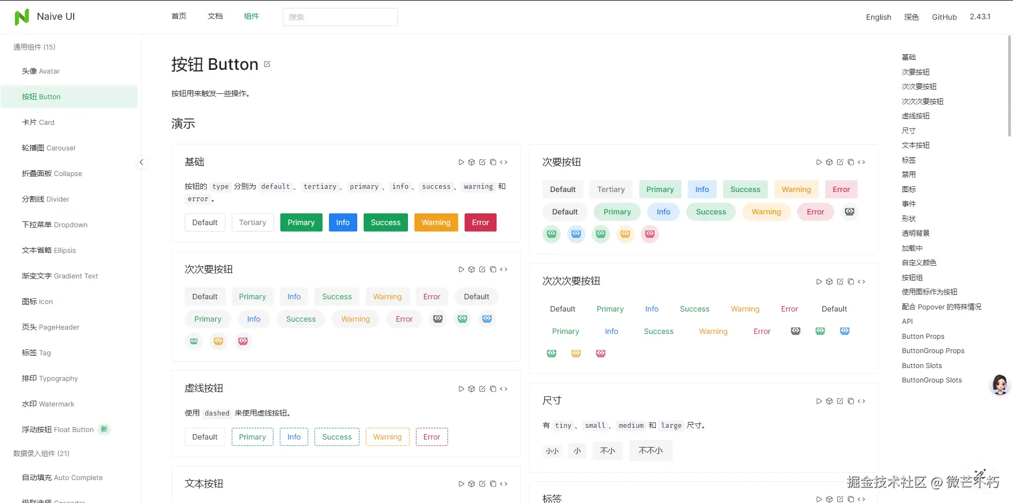Show the code of the 尺寸 card
1013x503 pixels.
coord(861,401)
